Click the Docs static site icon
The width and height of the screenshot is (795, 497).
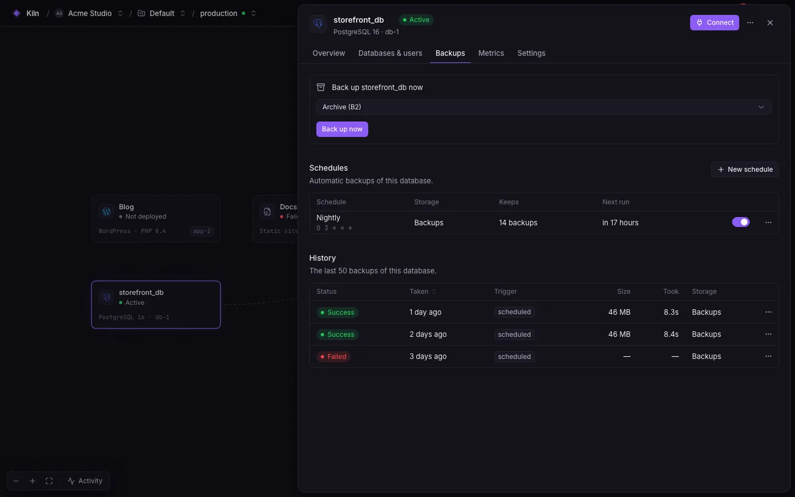click(x=267, y=212)
